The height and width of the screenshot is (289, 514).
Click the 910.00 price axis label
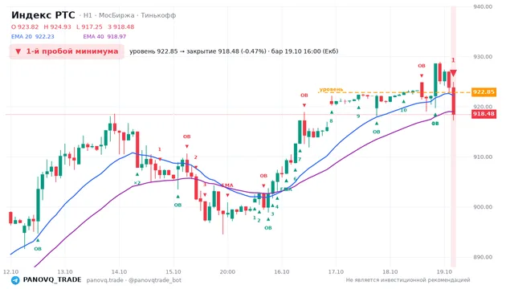click(x=483, y=157)
